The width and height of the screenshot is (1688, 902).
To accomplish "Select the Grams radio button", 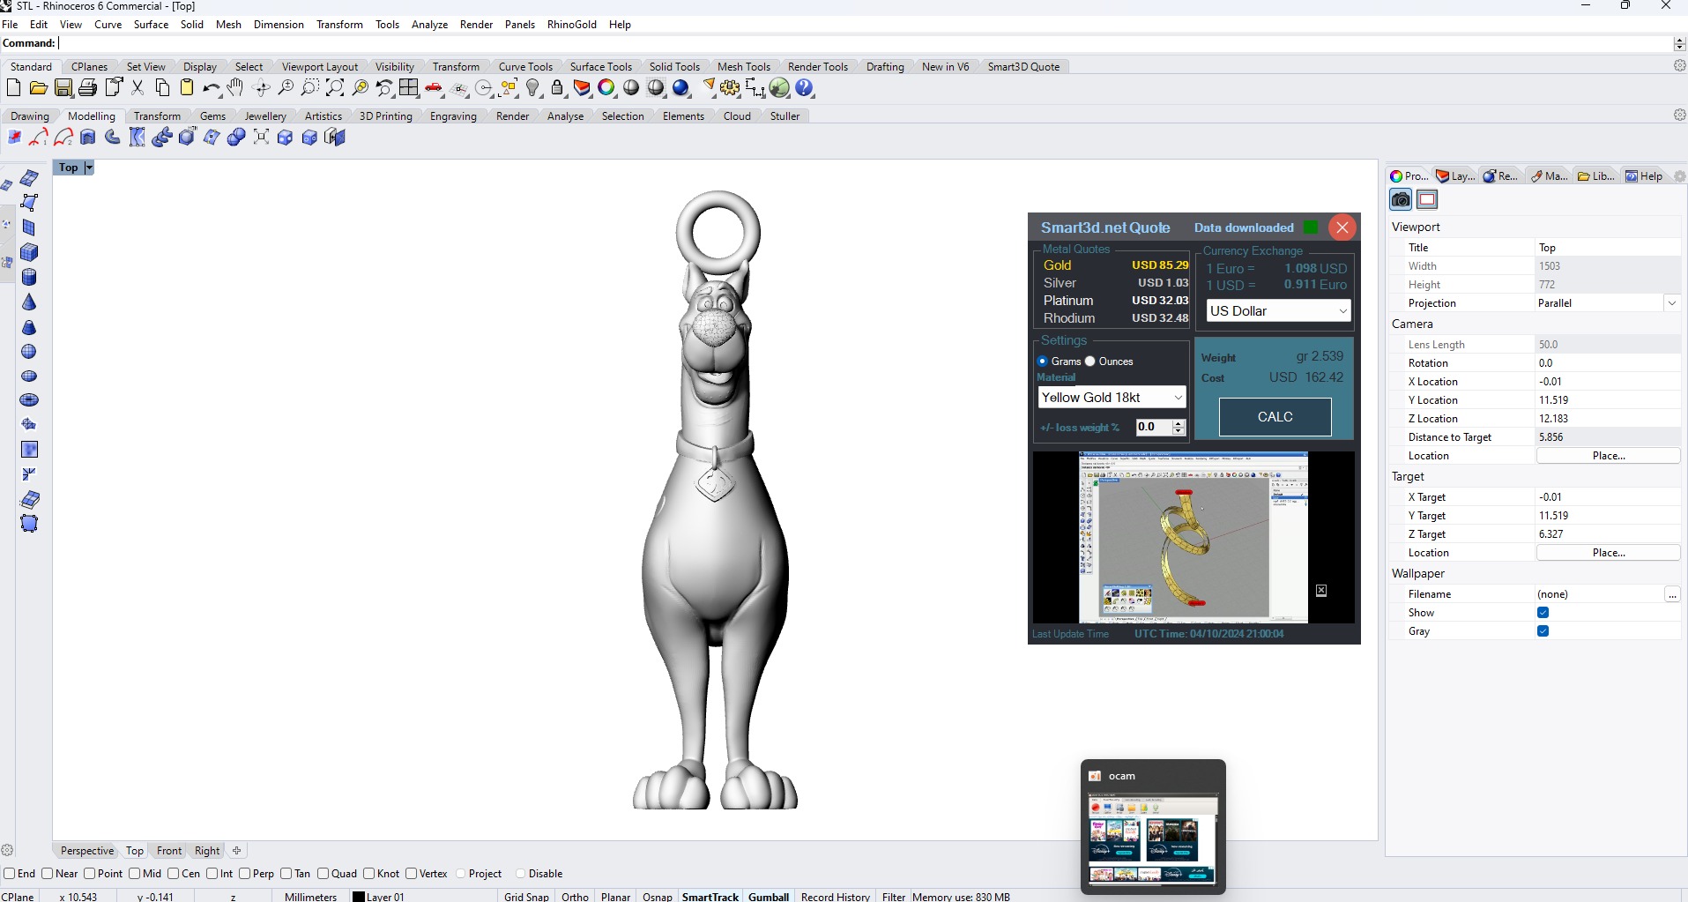I will coord(1043,362).
